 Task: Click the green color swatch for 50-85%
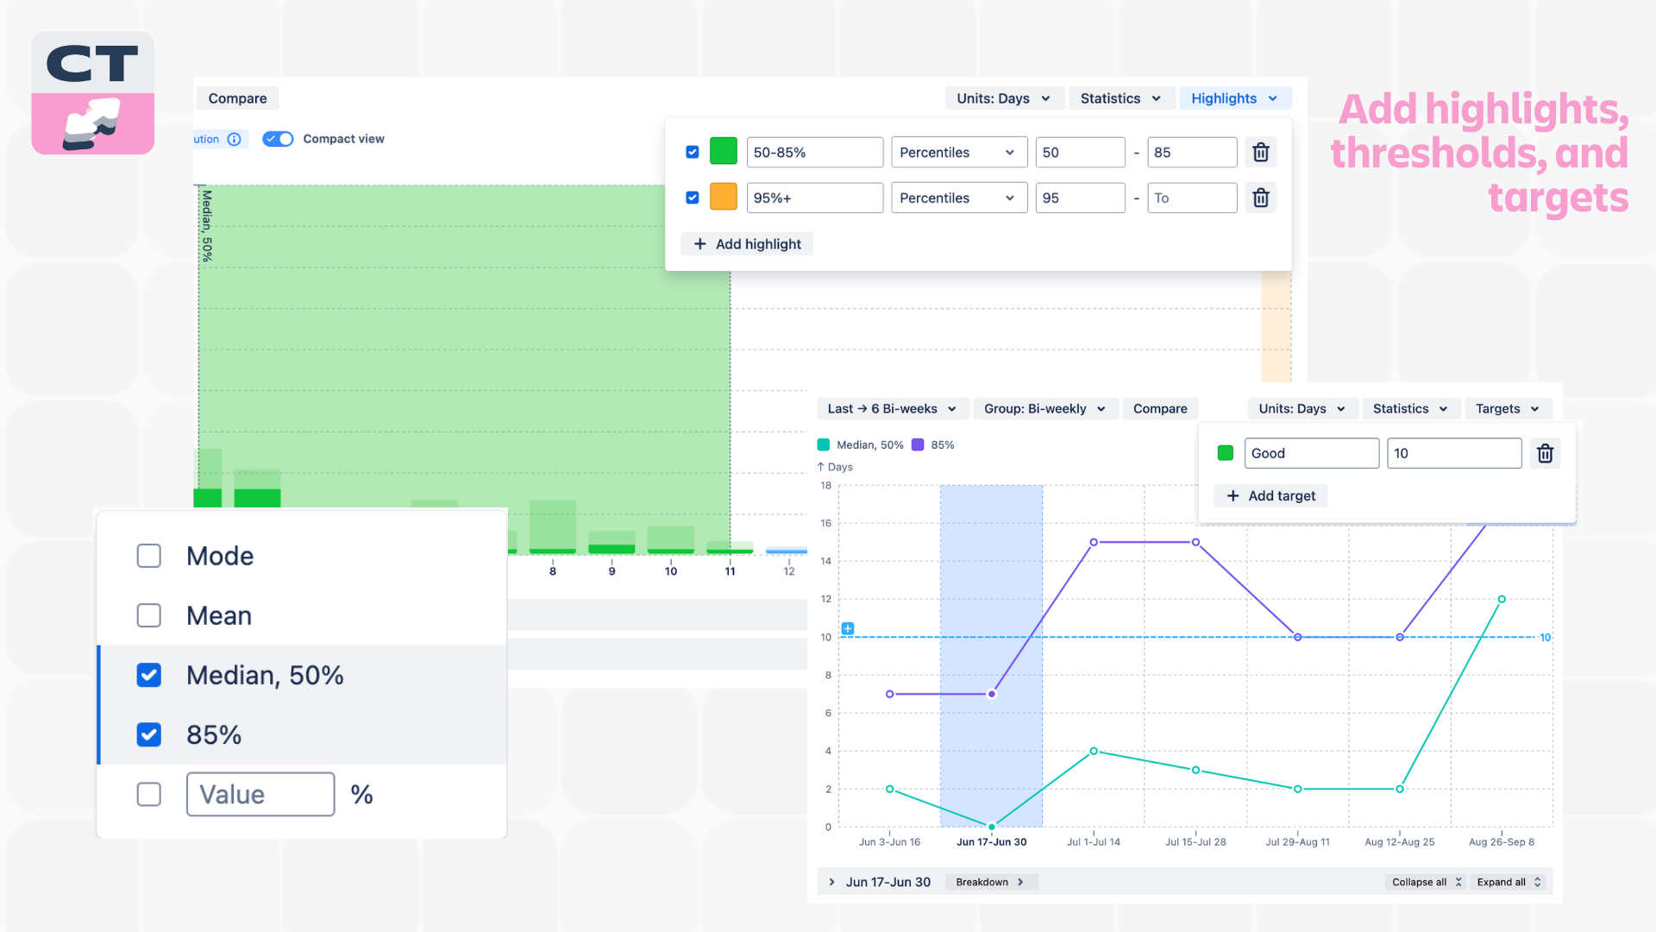coord(723,152)
